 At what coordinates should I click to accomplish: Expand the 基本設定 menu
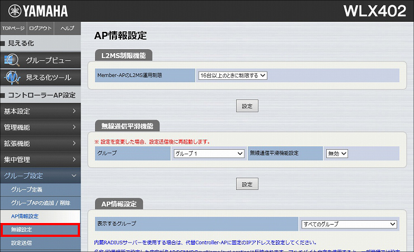tap(40, 111)
